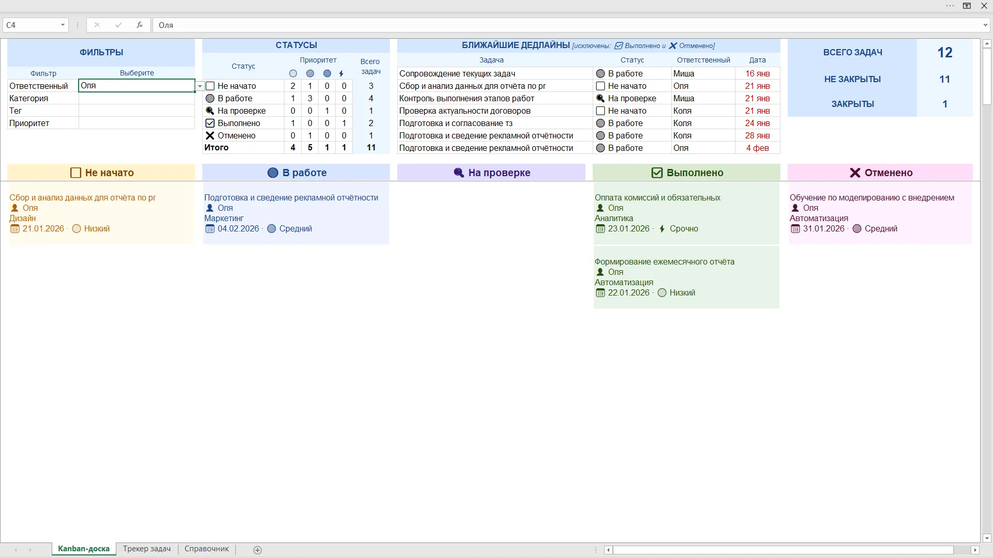Click the Выполнено checked box in Статусы table

pyautogui.click(x=210, y=123)
